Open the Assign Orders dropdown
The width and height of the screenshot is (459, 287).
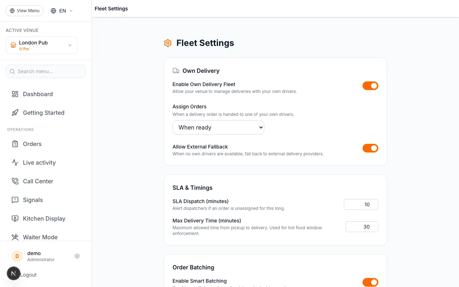click(218, 127)
